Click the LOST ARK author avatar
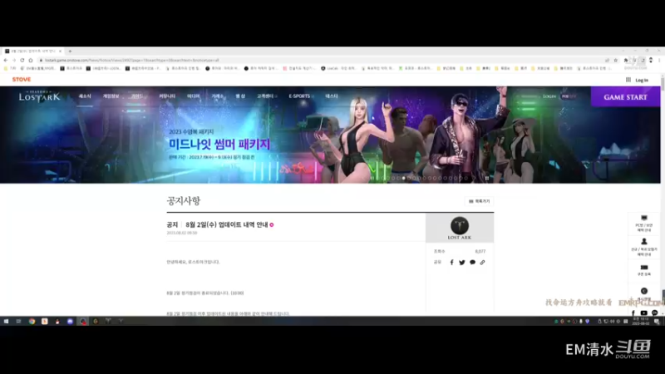 pyautogui.click(x=460, y=225)
